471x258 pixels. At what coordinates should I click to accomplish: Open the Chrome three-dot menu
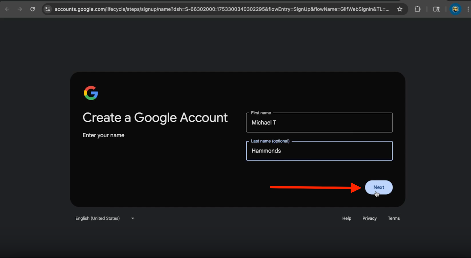[468, 9]
